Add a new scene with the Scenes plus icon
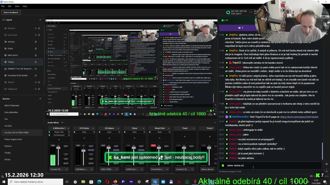 click(x=40, y=99)
